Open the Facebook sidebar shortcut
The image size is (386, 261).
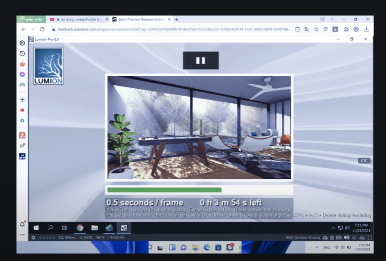(x=22, y=120)
